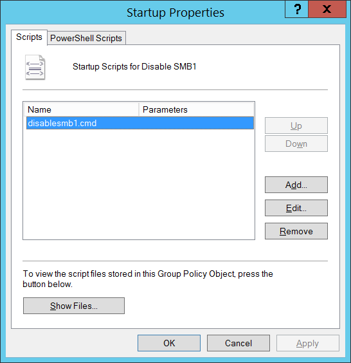Screen dimensions: 351x363
Task: Confirm changes with OK
Action: 169,343
